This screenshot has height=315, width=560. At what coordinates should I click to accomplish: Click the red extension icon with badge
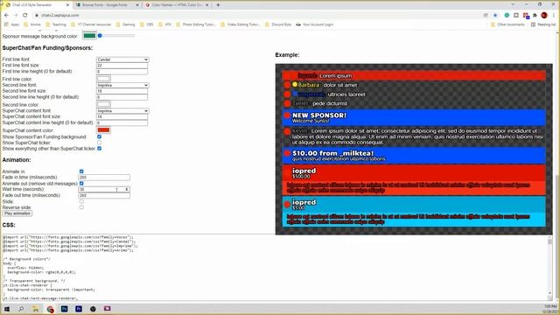coord(526,16)
